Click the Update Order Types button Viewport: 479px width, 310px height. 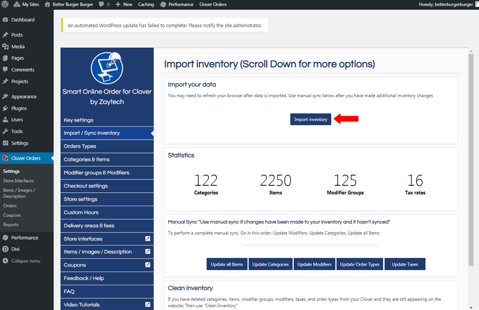(359, 264)
